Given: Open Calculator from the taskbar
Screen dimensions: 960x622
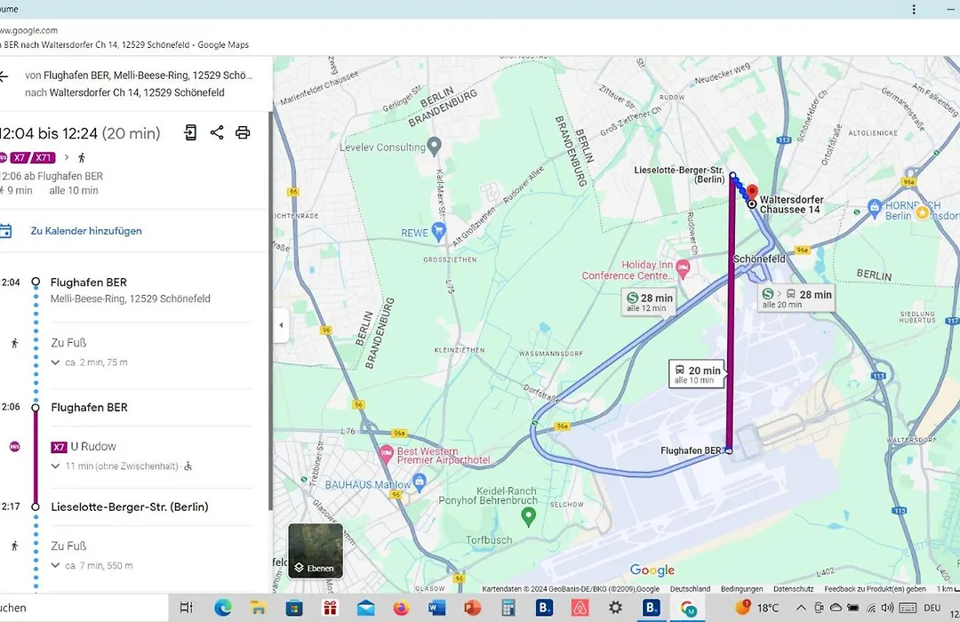Looking at the screenshot, I should tap(508, 608).
